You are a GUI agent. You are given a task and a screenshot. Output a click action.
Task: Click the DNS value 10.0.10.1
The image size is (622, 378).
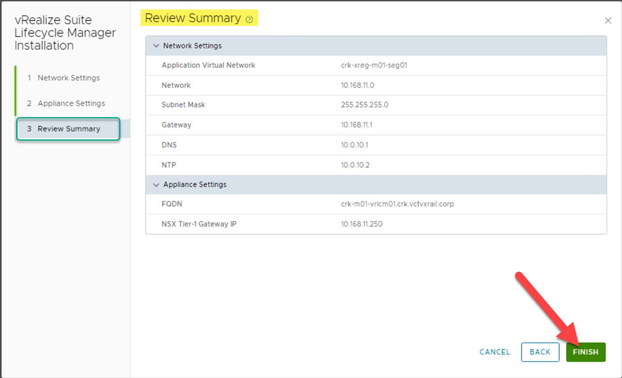pyautogui.click(x=354, y=145)
